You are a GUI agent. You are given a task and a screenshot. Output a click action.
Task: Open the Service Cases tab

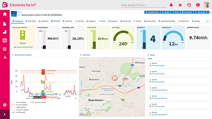(150, 21)
